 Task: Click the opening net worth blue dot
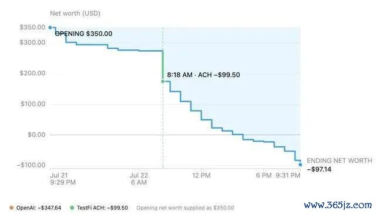(x=50, y=28)
